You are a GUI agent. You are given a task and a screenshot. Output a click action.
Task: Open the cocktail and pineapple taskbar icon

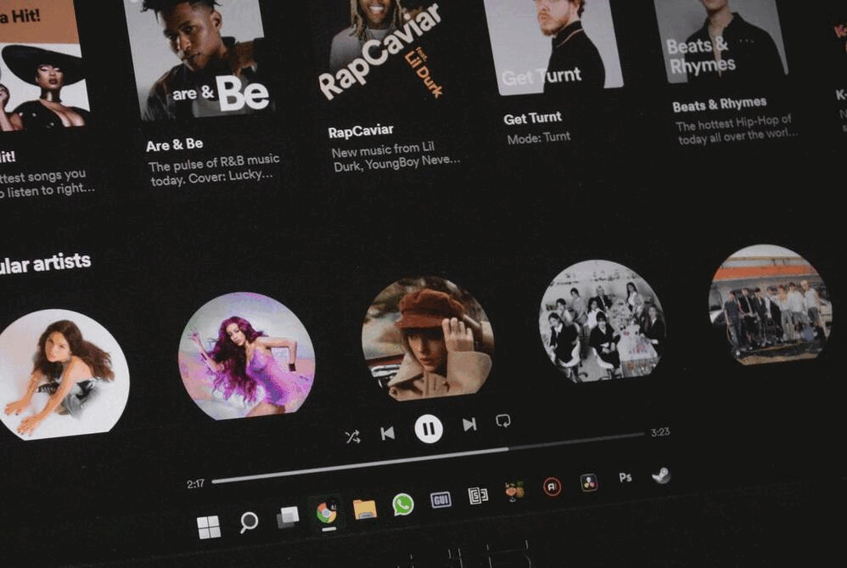tap(514, 492)
